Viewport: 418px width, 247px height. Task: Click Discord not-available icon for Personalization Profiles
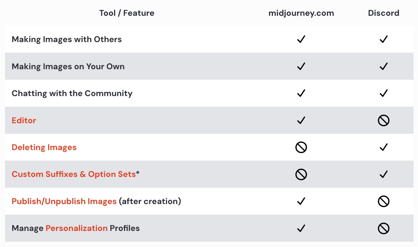pos(383,228)
